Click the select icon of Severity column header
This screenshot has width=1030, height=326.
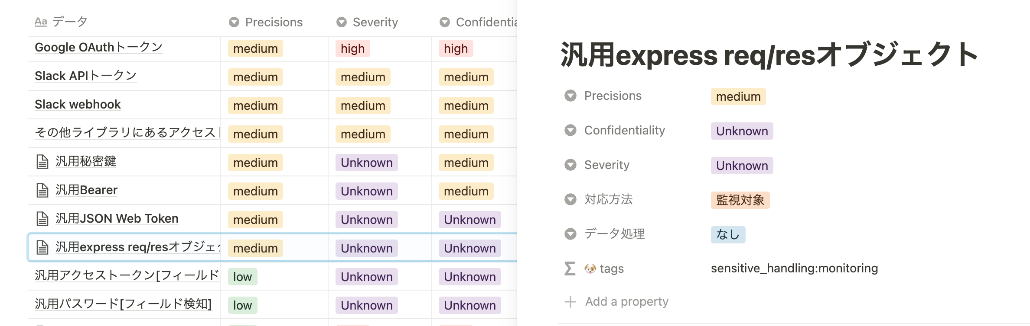[342, 22]
